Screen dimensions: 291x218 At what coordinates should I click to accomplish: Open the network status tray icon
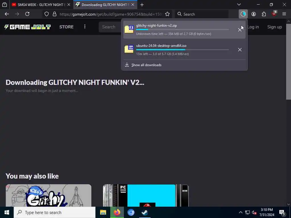248,212
